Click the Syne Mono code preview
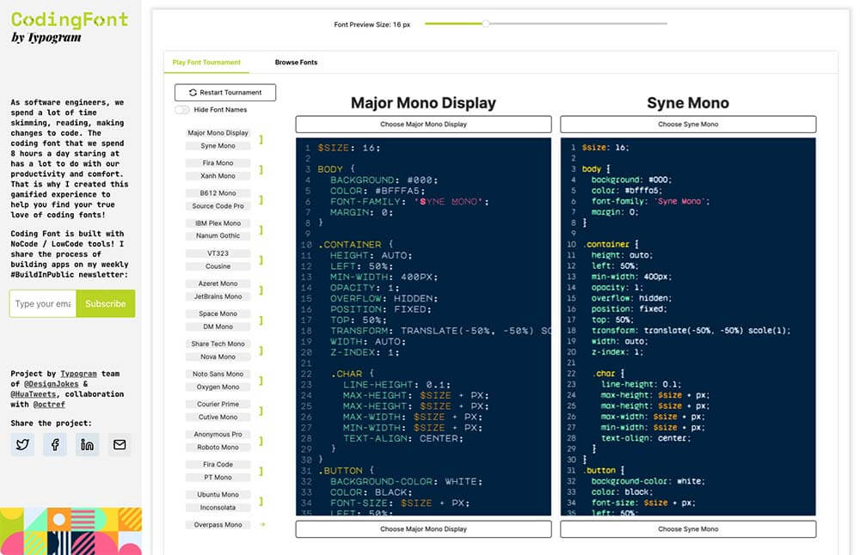Screen dimensions: 860x555 pyautogui.click(x=688, y=326)
